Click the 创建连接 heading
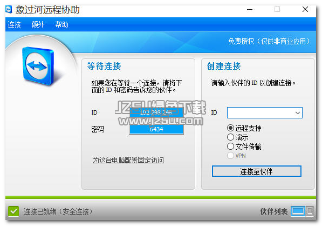 pyautogui.click(x=224, y=66)
